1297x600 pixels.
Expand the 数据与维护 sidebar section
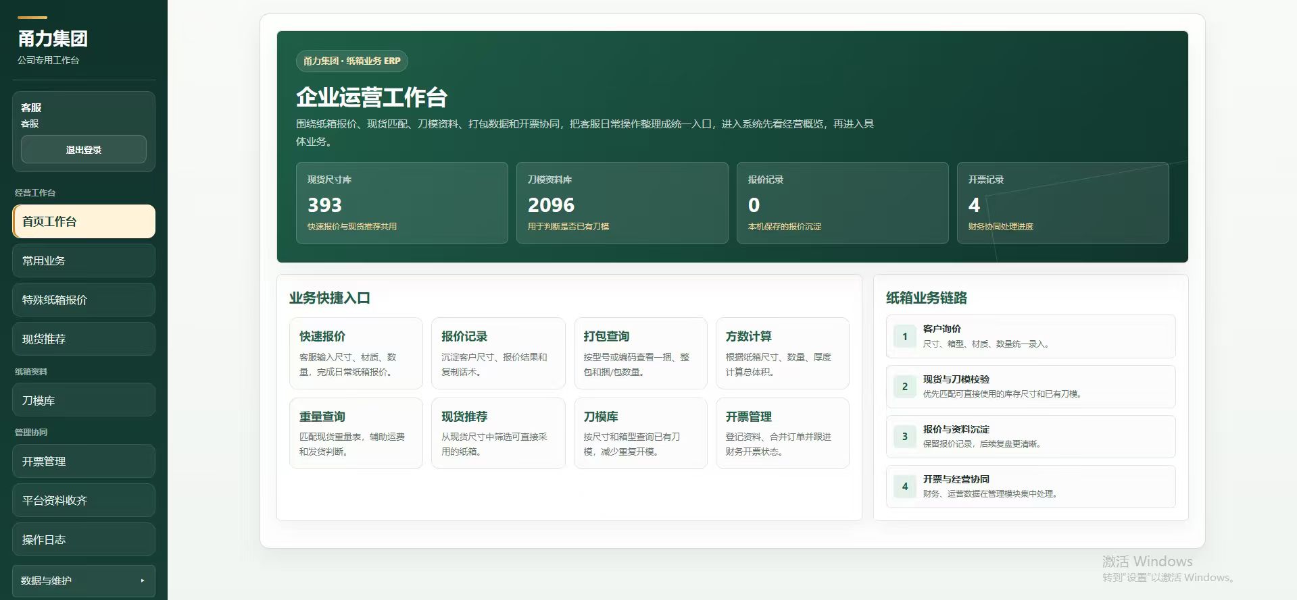[x=84, y=580]
